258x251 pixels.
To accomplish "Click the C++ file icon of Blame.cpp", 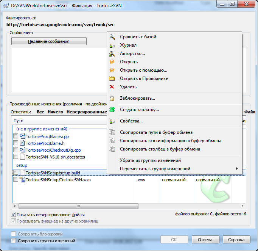I will pyautogui.click(x=22, y=136).
